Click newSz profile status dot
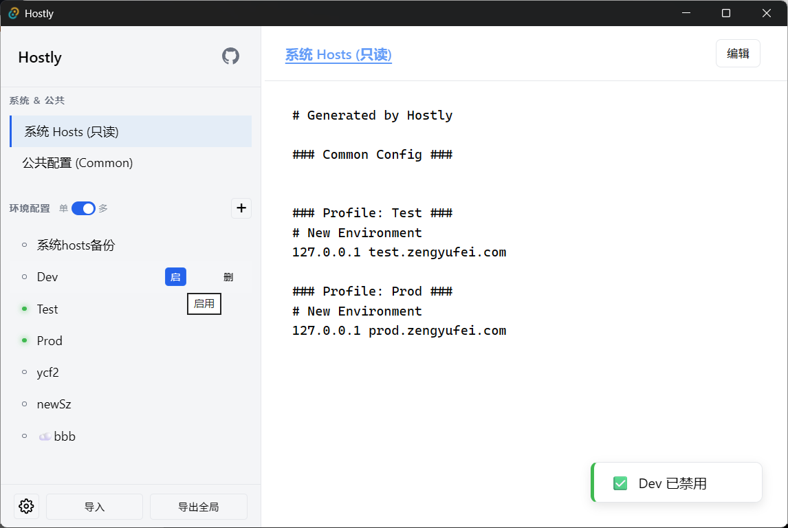 pos(24,404)
